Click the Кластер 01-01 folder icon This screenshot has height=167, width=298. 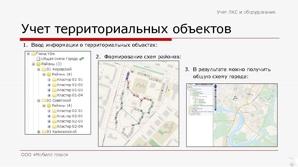(x=55, y=80)
